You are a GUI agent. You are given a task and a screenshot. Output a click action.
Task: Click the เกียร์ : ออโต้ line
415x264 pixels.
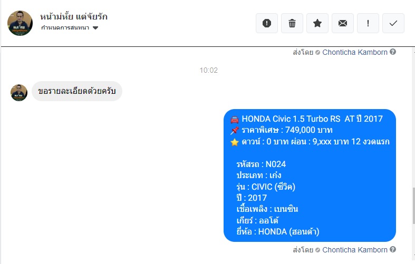tap(257, 220)
